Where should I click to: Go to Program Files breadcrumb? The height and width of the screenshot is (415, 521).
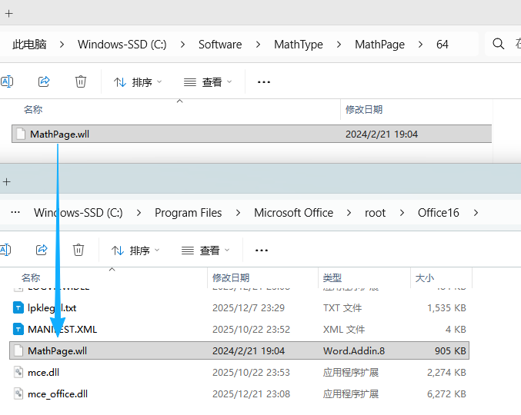pyautogui.click(x=188, y=213)
